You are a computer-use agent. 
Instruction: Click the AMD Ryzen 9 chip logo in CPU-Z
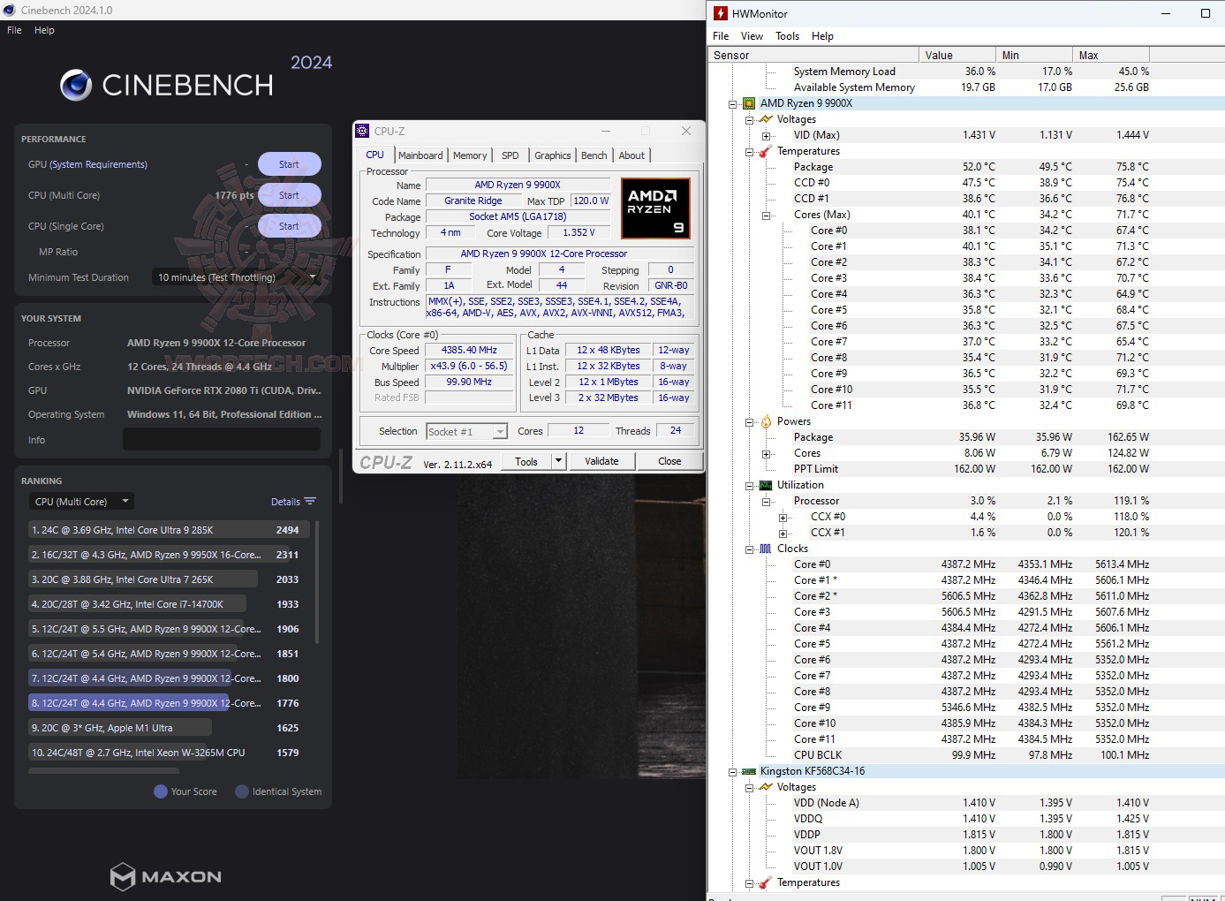[x=655, y=208]
